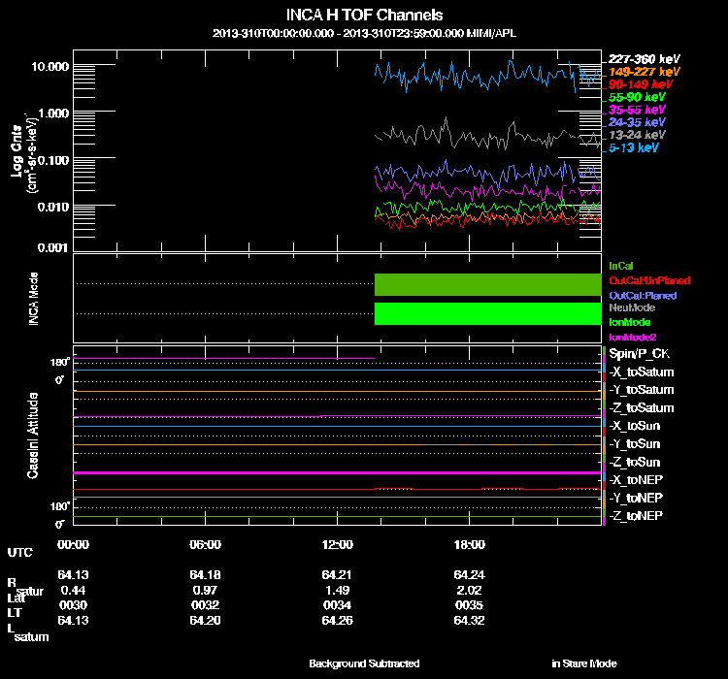The width and height of the screenshot is (728, 679).
Task: Select the '55-90 keV' legend label
Action: [x=637, y=97]
